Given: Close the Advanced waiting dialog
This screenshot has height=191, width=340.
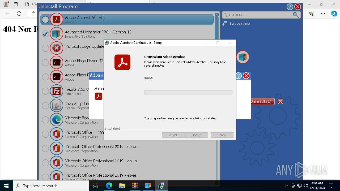Looking at the screenshot, I should click(246, 76).
